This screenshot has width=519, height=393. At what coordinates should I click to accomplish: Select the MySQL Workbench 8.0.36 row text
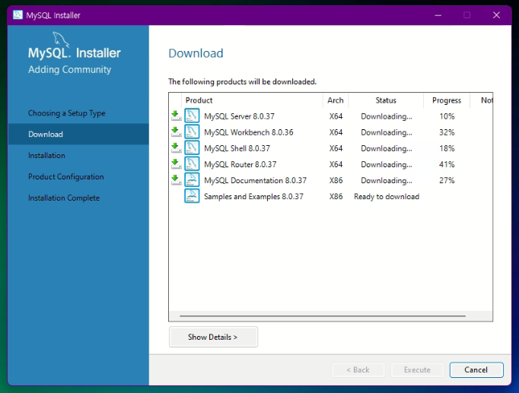pyautogui.click(x=249, y=132)
